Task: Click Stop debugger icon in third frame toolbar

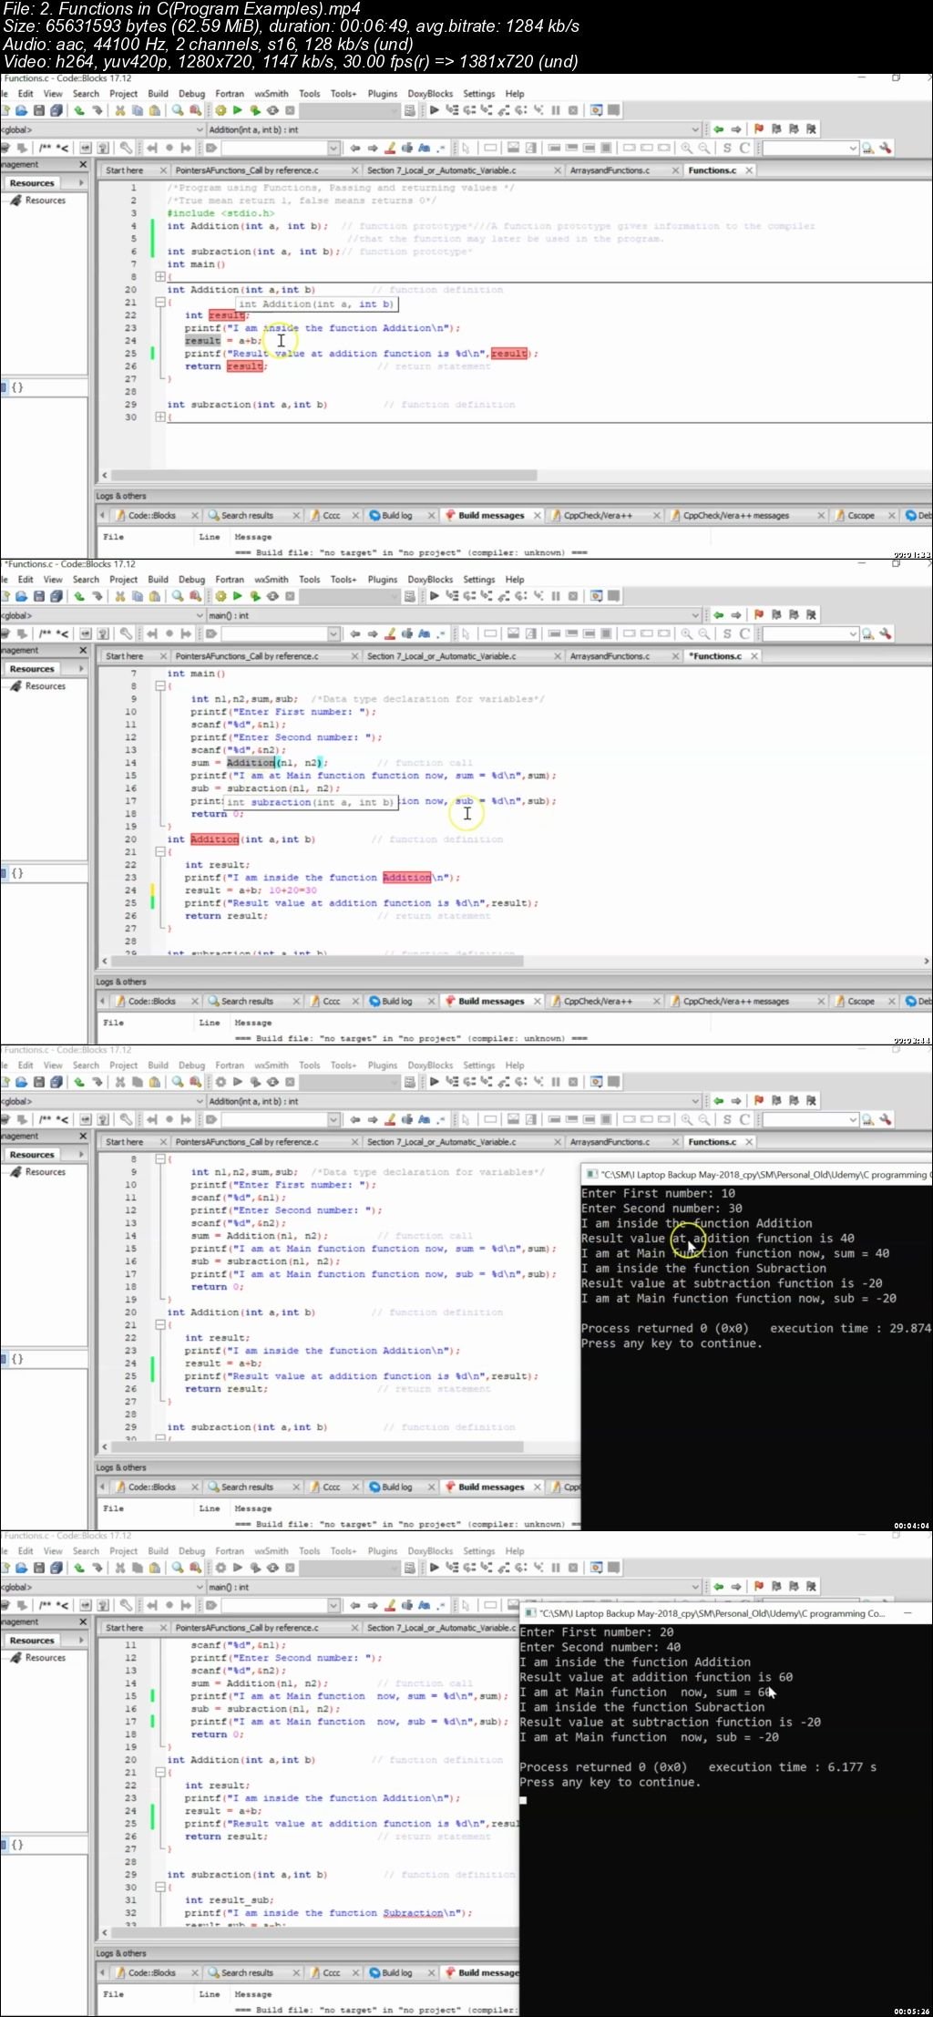Action: click(x=572, y=1082)
